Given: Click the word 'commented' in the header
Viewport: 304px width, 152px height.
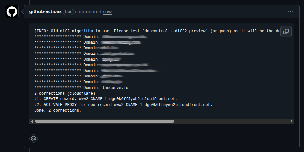Looking at the screenshot, I should click(x=88, y=12).
